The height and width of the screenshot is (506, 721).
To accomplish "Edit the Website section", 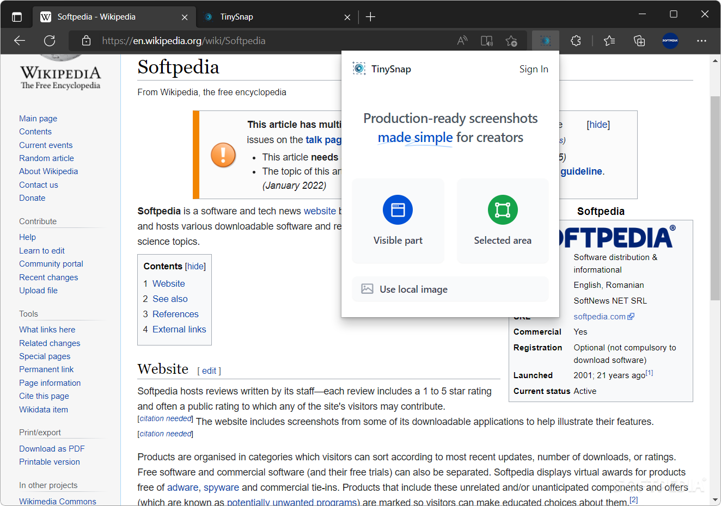I will pos(209,371).
